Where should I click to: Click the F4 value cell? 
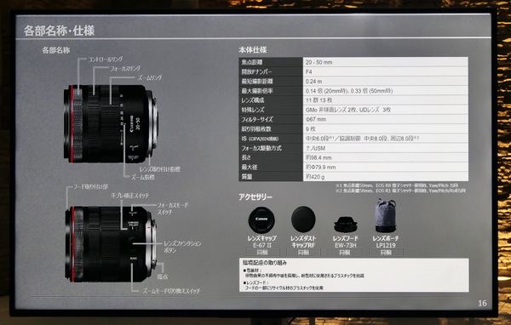coord(386,71)
